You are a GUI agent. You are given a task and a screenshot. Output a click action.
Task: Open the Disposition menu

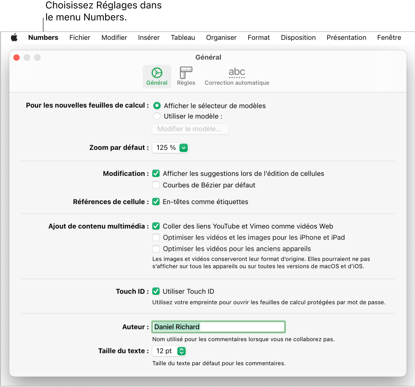point(298,37)
